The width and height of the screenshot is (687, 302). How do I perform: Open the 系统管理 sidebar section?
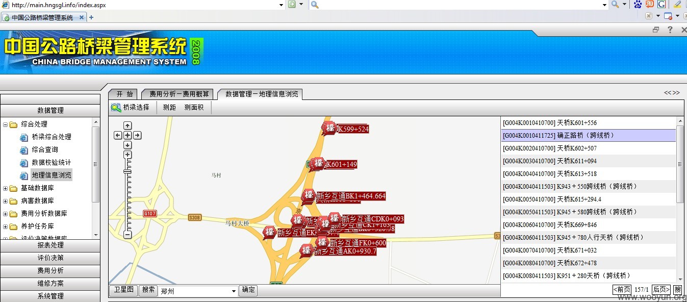click(50, 296)
